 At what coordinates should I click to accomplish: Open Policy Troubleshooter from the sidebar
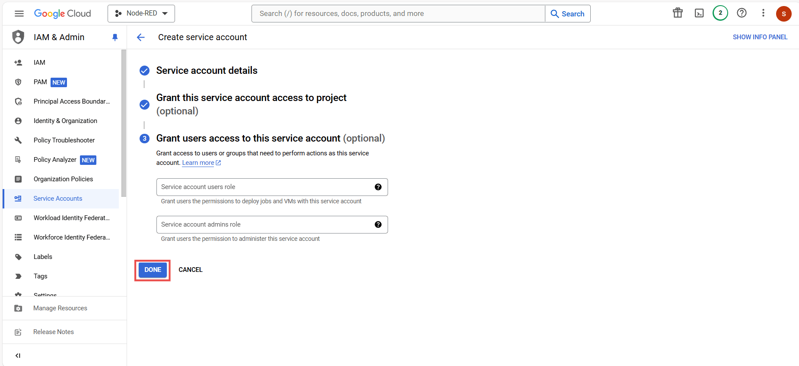click(x=64, y=140)
